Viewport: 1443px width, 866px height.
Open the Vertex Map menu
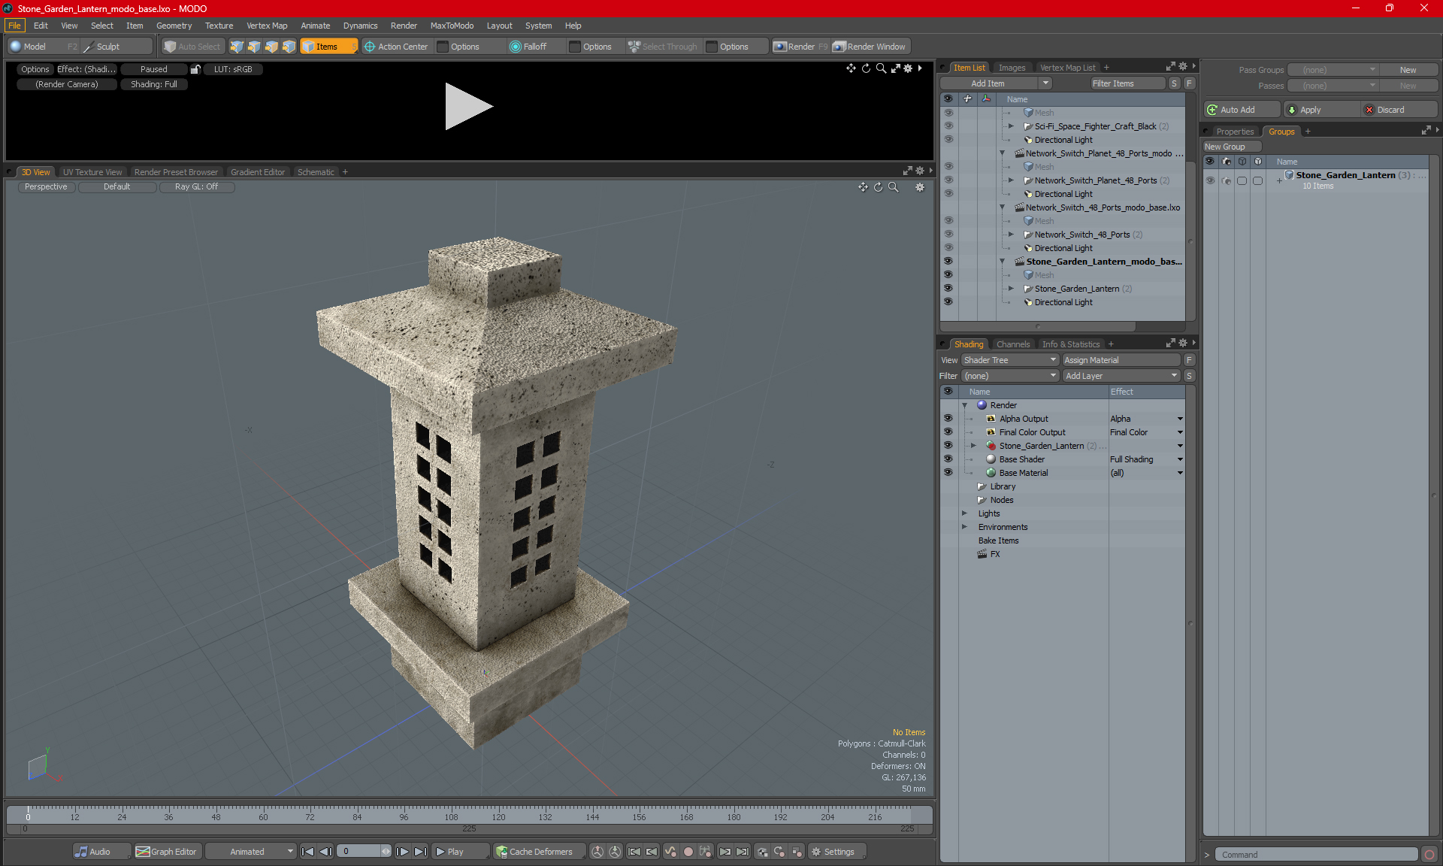[267, 26]
